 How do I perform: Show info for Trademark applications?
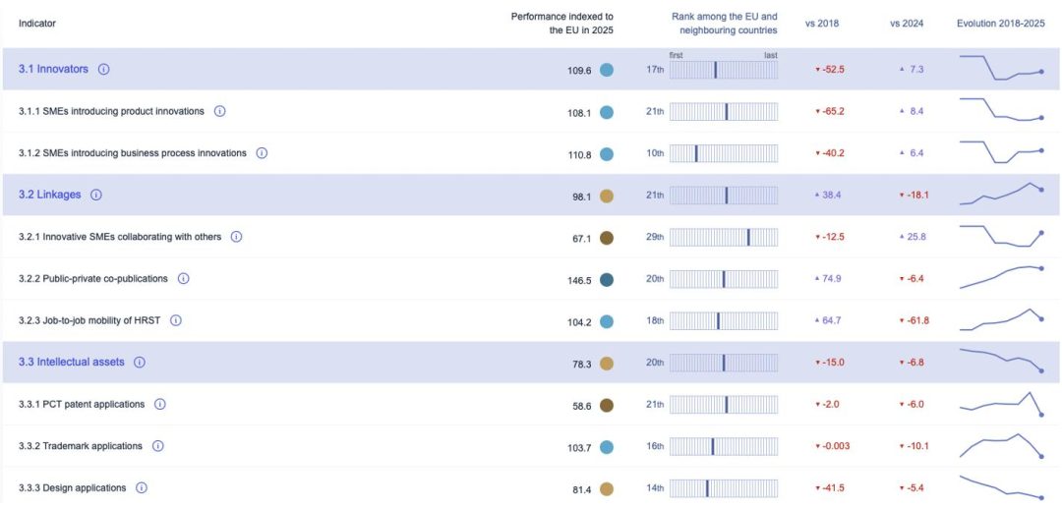158,446
